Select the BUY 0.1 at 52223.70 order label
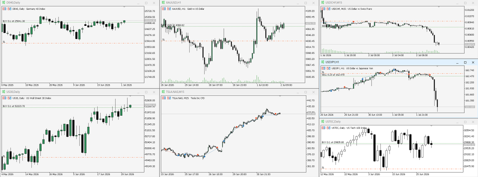Screen dimensions: 478x177 (14, 106)
